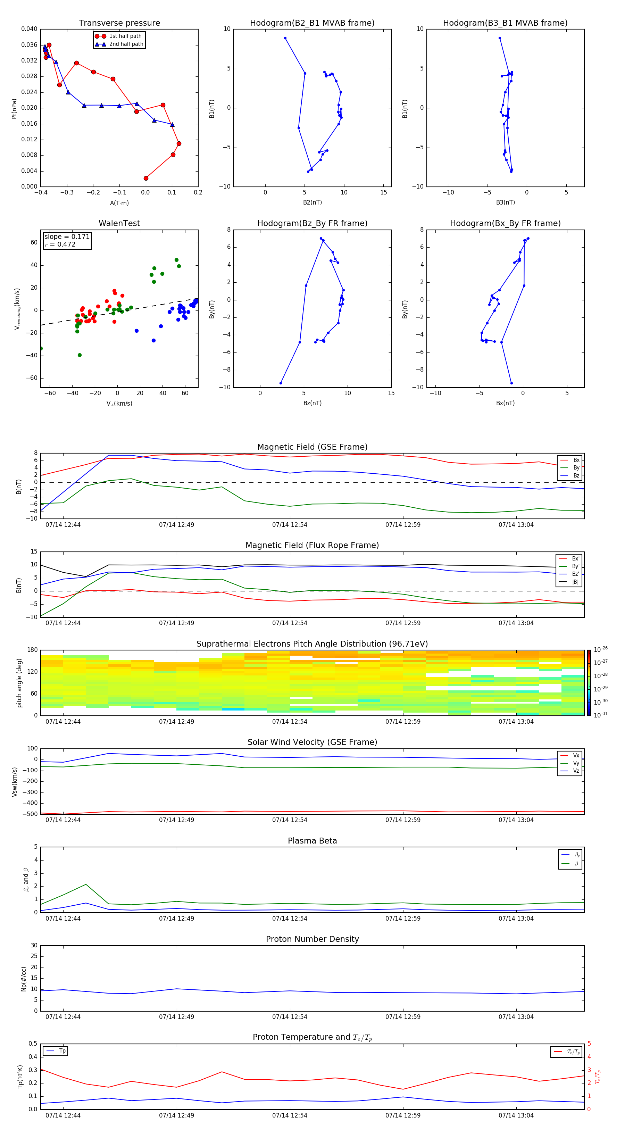
Task: Click the "Magnetic Field (Flux Rope Frame)" title
Action: [312, 546]
